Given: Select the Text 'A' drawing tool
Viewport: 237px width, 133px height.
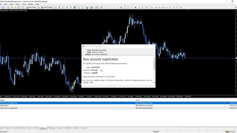Looking at the screenshot, I should coord(132,7).
